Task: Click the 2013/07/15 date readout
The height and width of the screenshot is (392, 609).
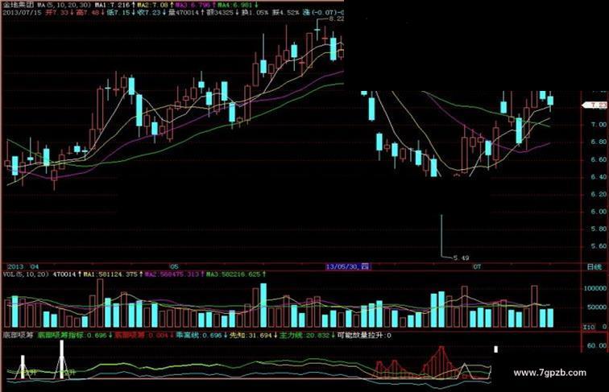Action: coord(22,13)
